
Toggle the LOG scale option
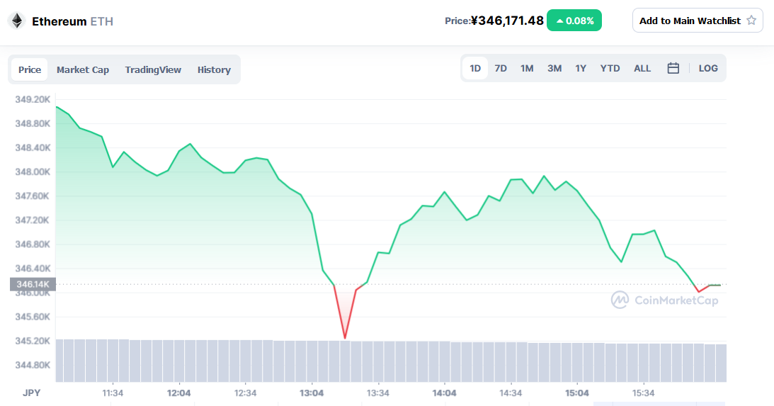coord(708,68)
